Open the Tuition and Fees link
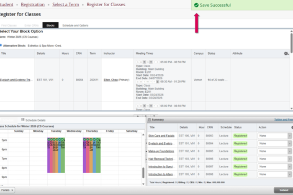Screen dimensions: 293x195 pos(283,120)
